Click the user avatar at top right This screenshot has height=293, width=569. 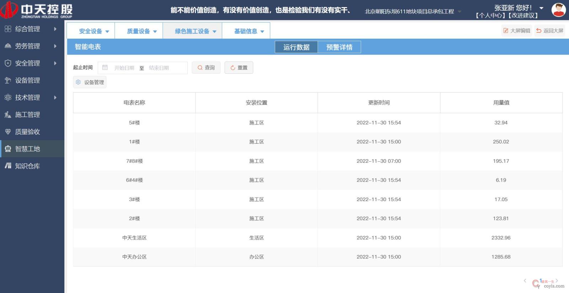coord(558,10)
